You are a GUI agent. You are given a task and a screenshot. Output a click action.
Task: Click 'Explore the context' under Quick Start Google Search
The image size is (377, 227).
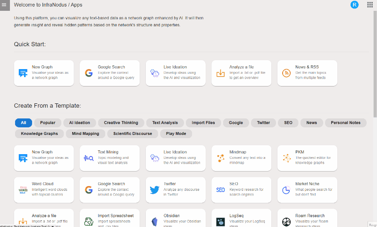click(113, 72)
